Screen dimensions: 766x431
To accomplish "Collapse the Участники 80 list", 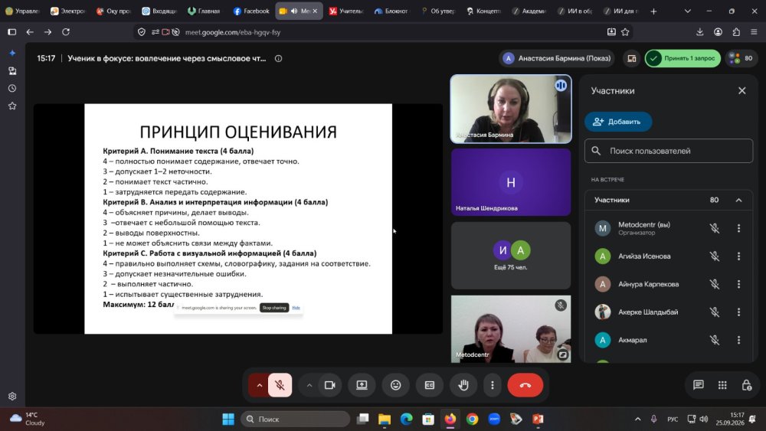I will [738, 200].
